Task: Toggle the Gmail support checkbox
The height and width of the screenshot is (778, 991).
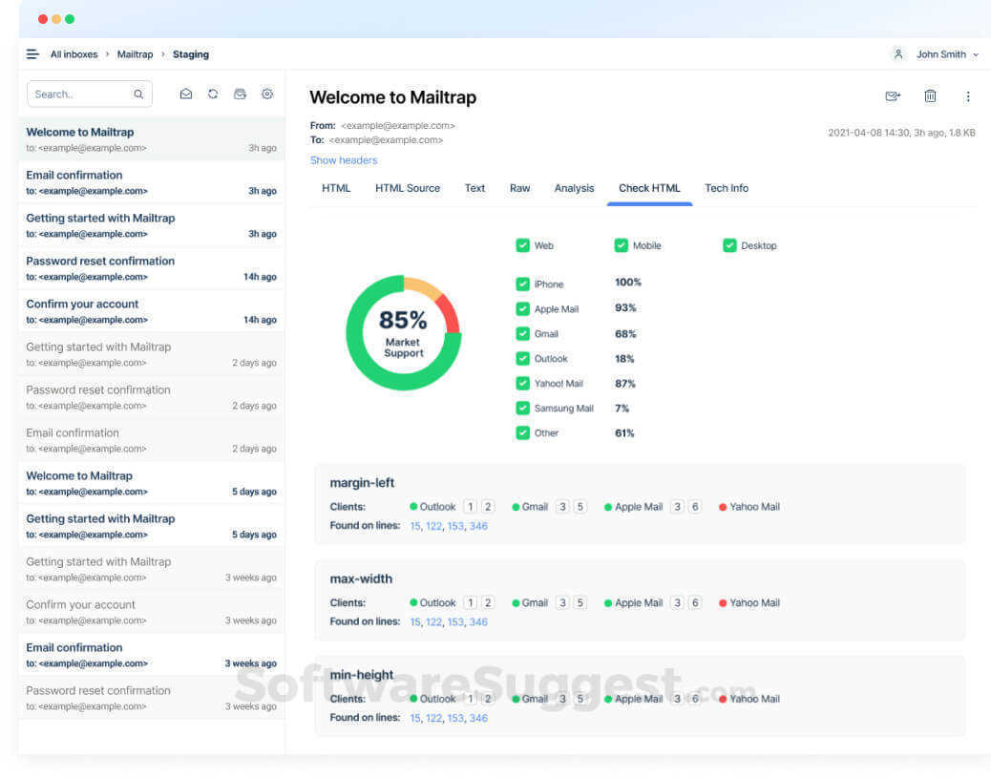Action: [x=523, y=334]
